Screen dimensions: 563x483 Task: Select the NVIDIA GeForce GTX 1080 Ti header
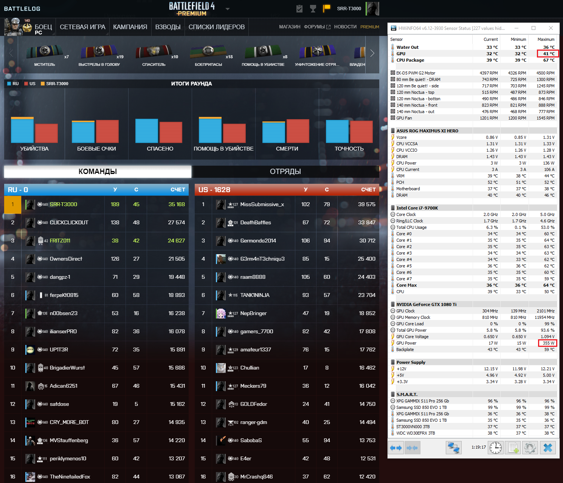[473, 304]
